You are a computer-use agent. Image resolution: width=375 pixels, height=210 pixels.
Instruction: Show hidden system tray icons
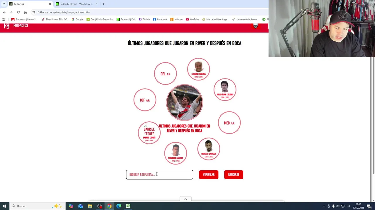click(x=324, y=206)
